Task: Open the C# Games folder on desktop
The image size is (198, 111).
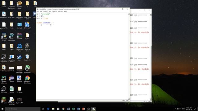Action: pos(19,90)
